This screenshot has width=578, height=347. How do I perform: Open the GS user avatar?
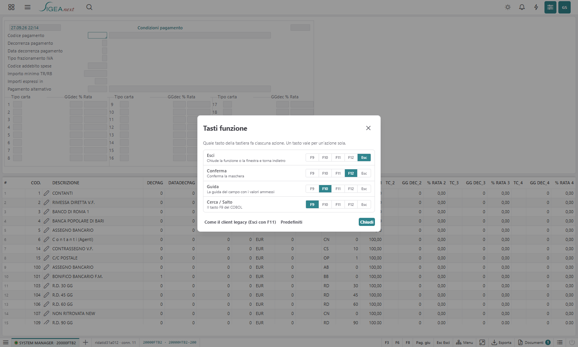[565, 7]
